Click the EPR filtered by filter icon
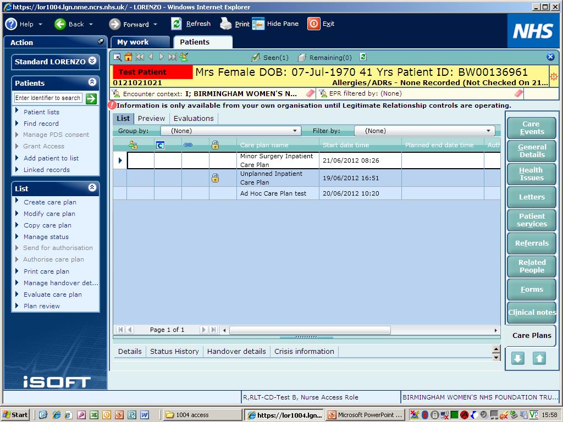 pos(322,93)
